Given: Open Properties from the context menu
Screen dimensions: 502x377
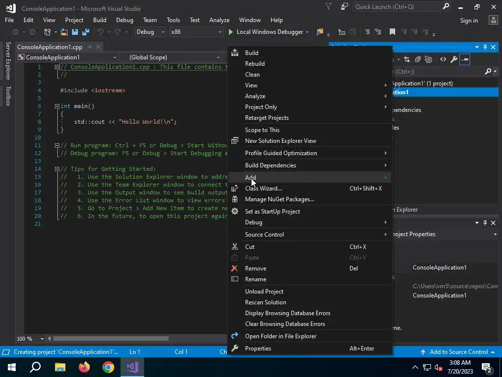Looking at the screenshot, I should point(310,349).
